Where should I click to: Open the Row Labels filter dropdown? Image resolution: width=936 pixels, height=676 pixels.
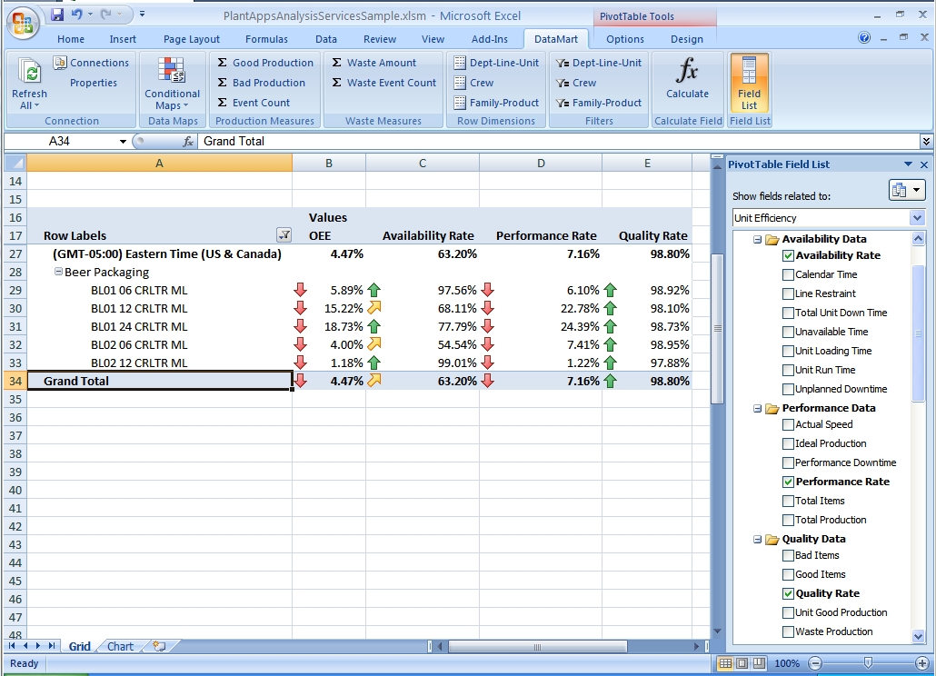click(284, 235)
